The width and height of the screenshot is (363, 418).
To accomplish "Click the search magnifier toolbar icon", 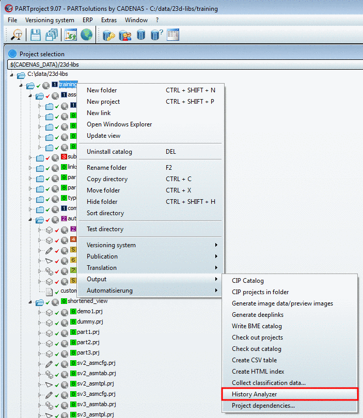I will [x=17, y=35].
